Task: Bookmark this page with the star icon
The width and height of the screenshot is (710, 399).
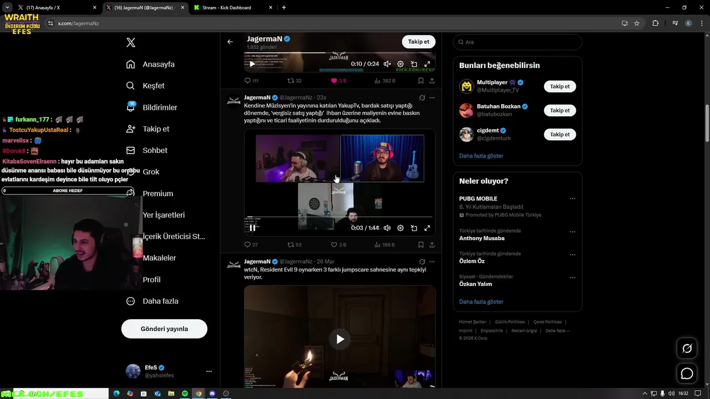Action: click(637, 23)
